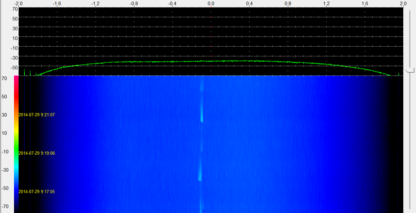Click the -2.0 label on the frequency axis

point(19,4)
